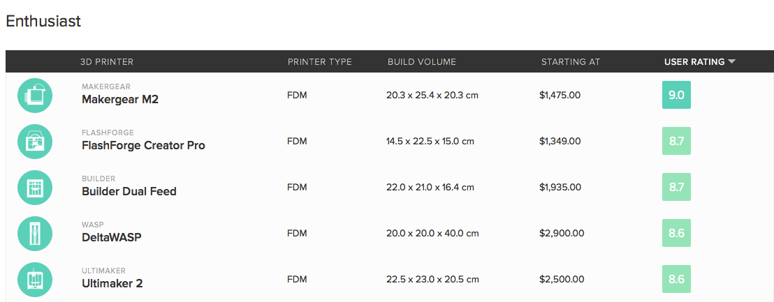Open the Ultimaker 2 printer link
The height and width of the screenshot is (302, 774).
(112, 284)
